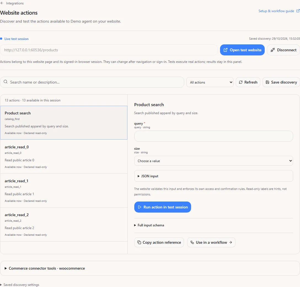Click the plug icon on Disconnect button
300x287 pixels.
click(x=273, y=50)
